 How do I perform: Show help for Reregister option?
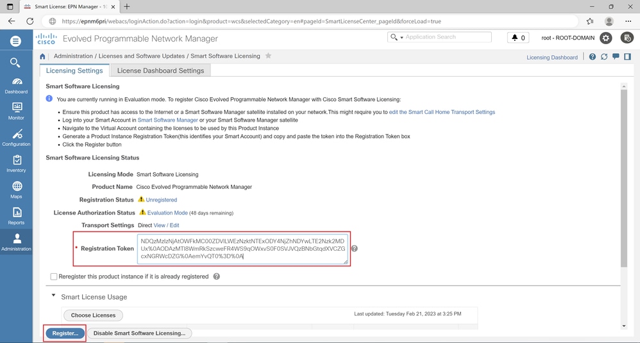[216, 276]
